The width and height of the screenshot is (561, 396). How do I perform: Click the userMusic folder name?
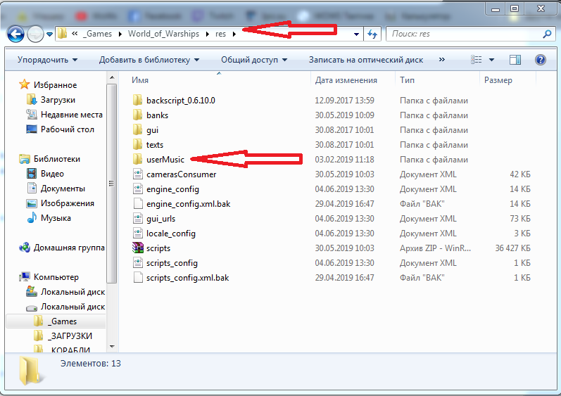click(x=165, y=160)
